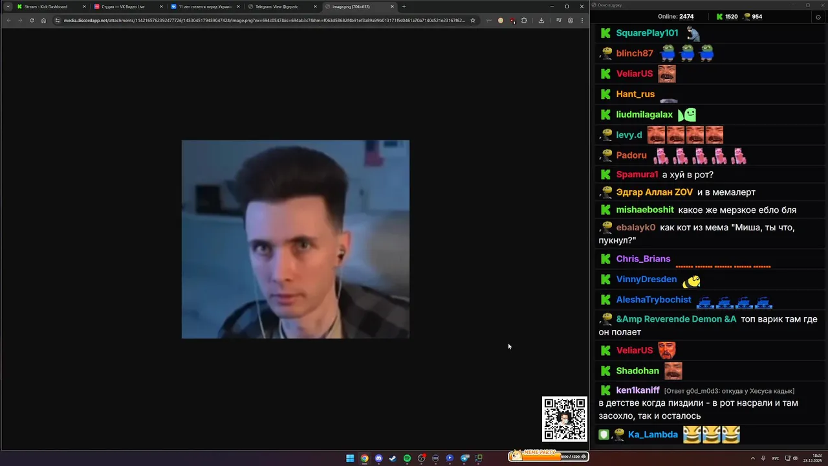Click username Ka_Lambda in chat
Viewport: 828px width, 466px height.
(653, 434)
